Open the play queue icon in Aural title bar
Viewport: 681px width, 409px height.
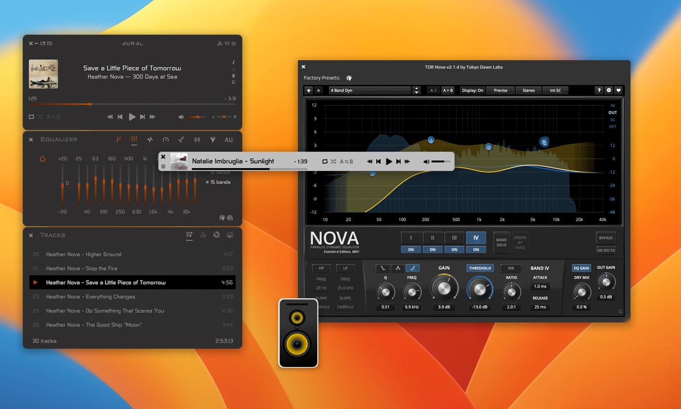tap(220, 43)
